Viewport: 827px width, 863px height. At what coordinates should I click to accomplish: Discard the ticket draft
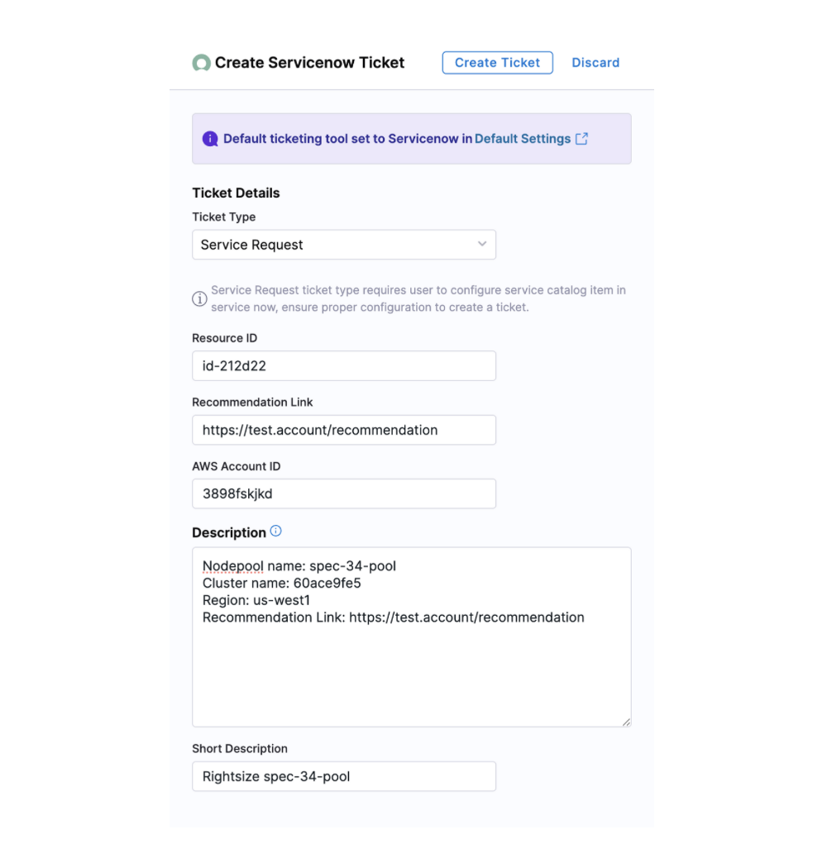(595, 63)
